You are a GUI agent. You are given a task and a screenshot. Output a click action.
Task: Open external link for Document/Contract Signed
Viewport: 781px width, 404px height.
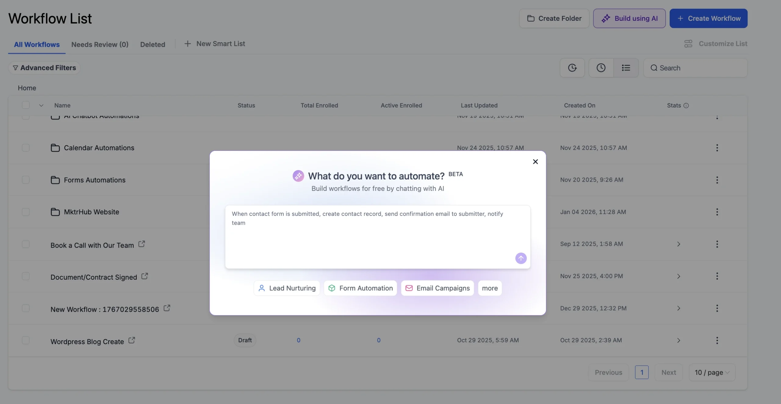click(145, 276)
